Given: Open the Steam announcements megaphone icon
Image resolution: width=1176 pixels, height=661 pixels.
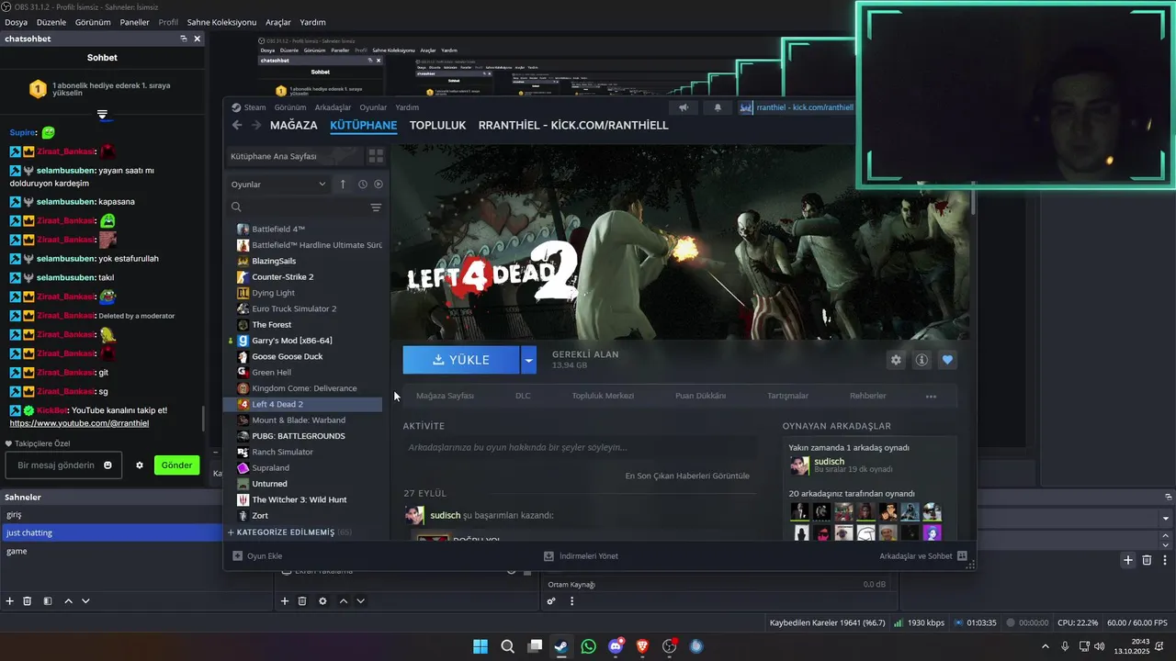Looking at the screenshot, I should click(684, 107).
